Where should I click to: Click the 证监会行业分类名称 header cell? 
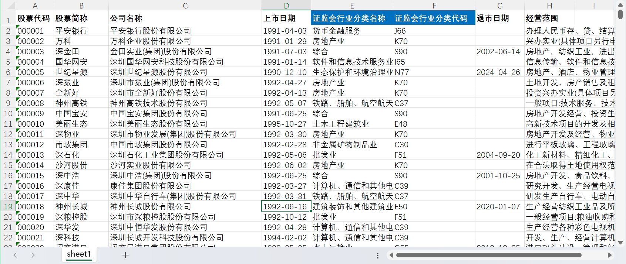tap(352, 18)
